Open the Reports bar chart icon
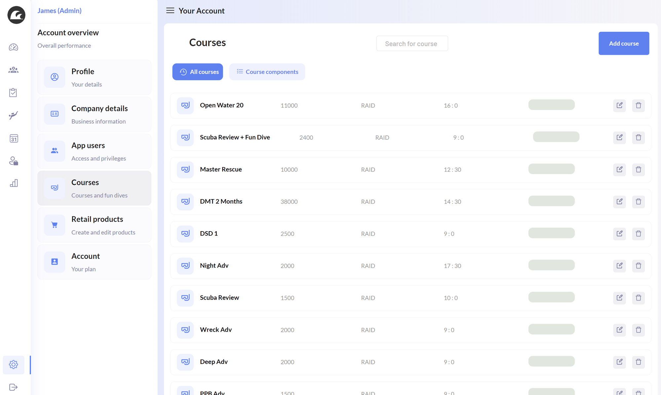This screenshot has width=661, height=395. point(13,183)
